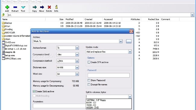
Task: Close the Add to Archive dialog
Action: [x=131, y=31]
